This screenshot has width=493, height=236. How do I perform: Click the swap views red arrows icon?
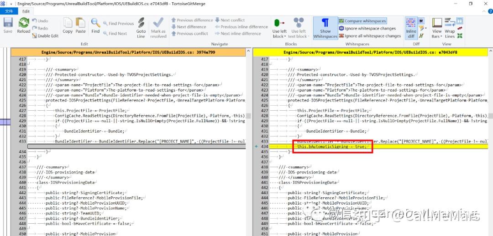460,29
